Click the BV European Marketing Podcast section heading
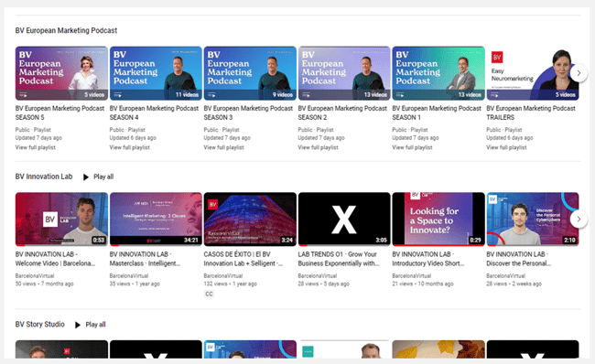 click(66, 30)
